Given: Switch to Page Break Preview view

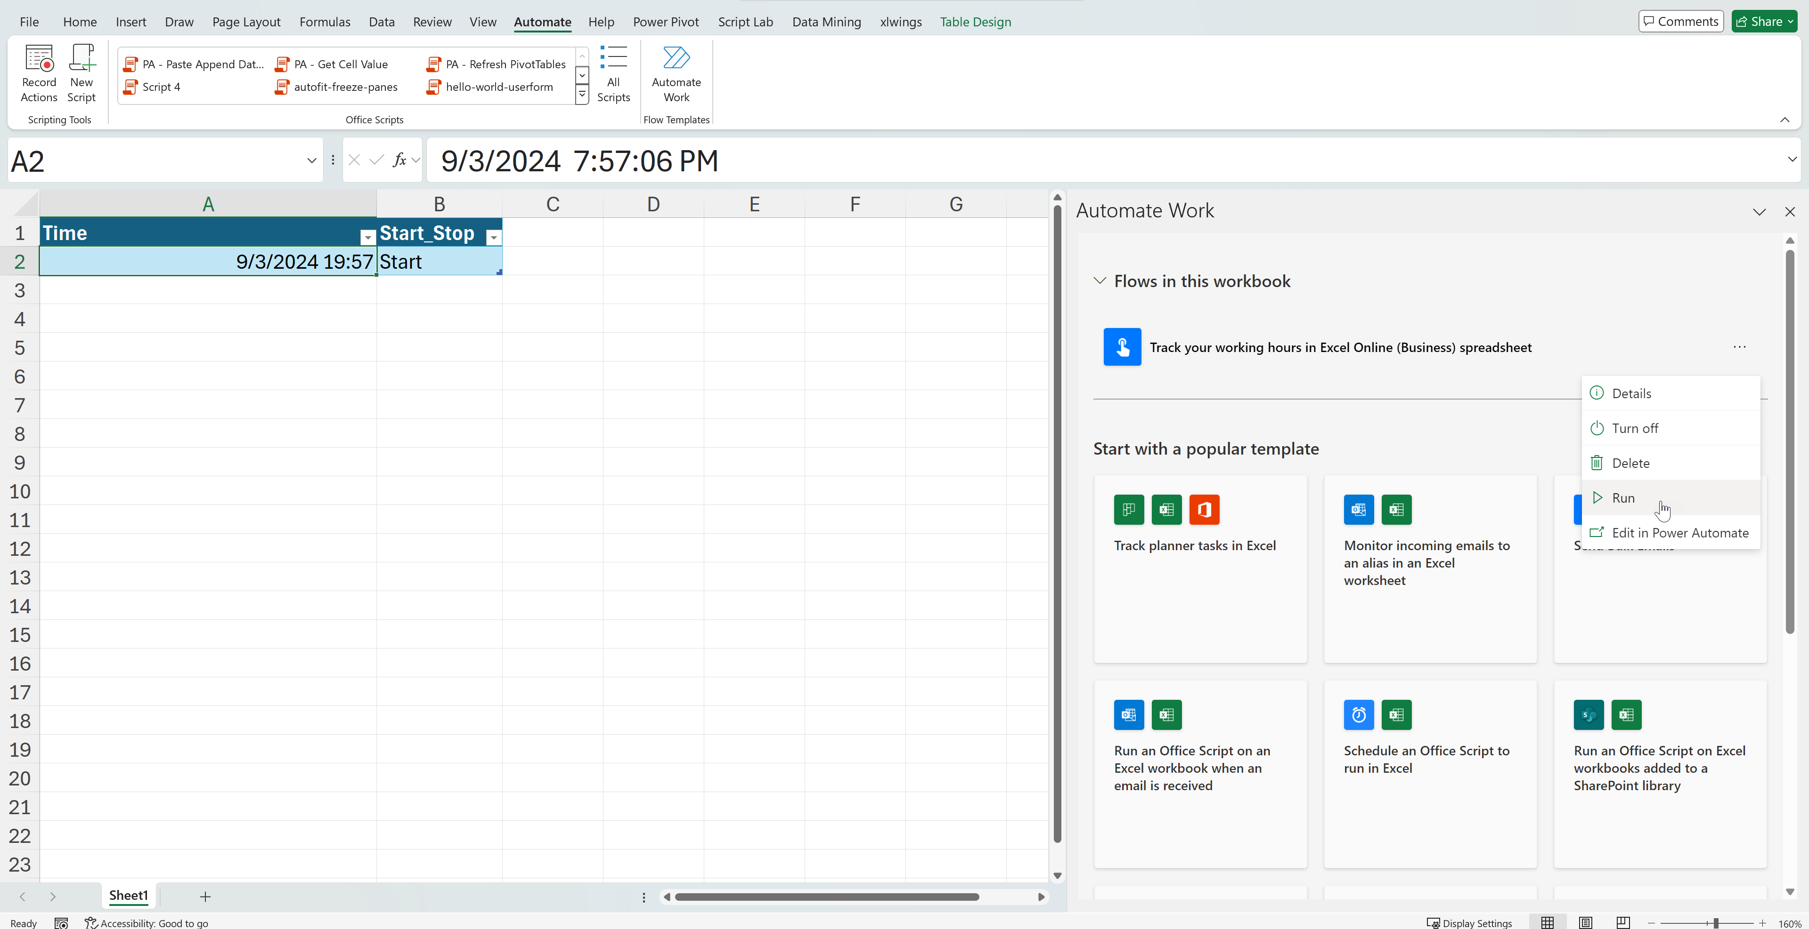Looking at the screenshot, I should click(1622, 922).
